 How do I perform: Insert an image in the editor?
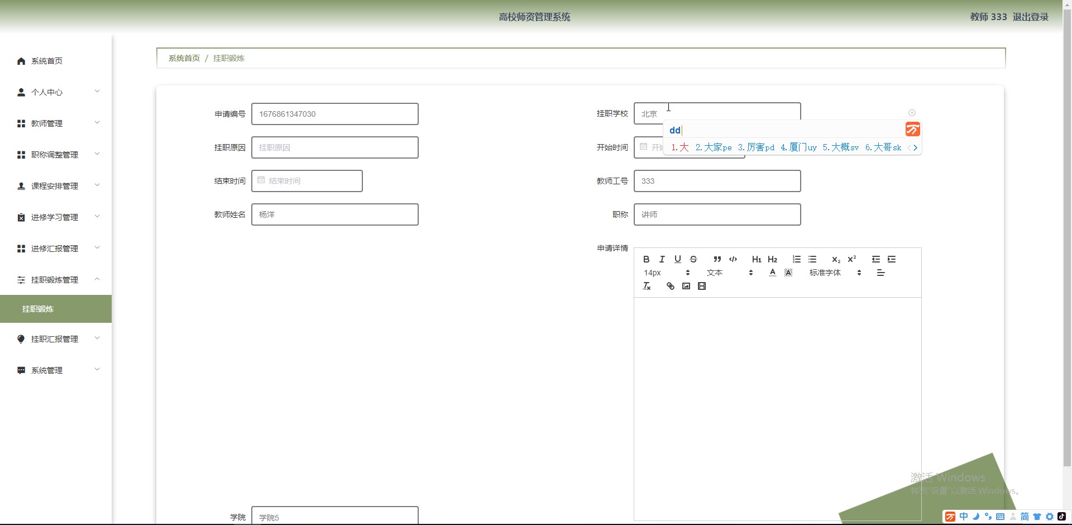point(686,286)
